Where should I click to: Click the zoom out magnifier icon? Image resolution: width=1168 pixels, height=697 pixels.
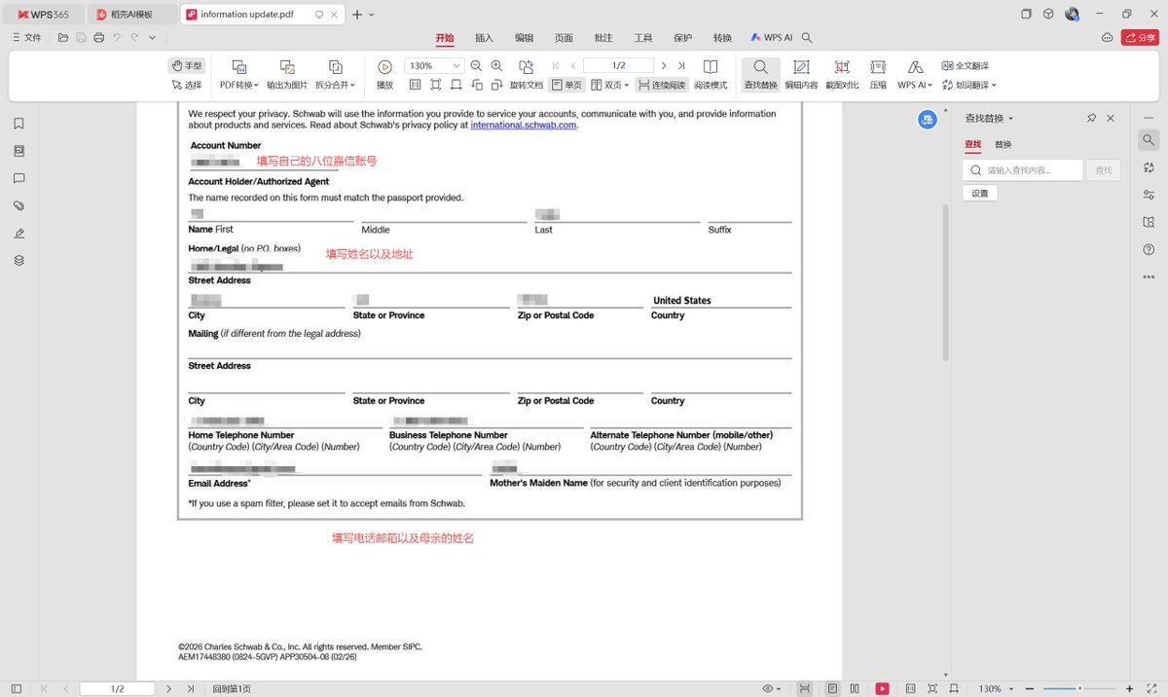click(476, 65)
